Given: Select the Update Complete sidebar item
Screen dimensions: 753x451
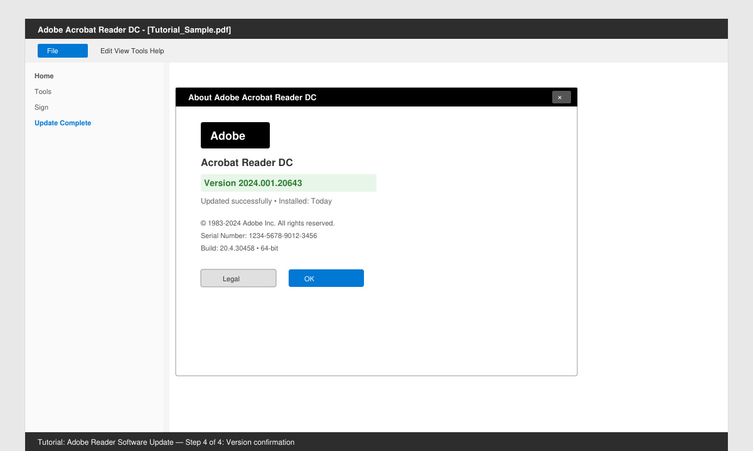Looking at the screenshot, I should (63, 123).
